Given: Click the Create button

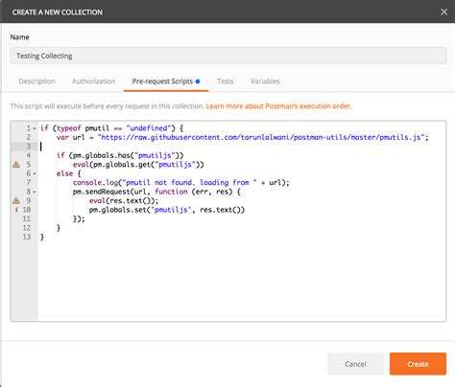Looking at the screenshot, I should pyautogui.click(x=418, y=364).
